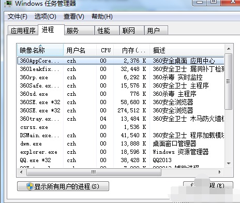Open the 联网 tab

click(x=132, y=31)
